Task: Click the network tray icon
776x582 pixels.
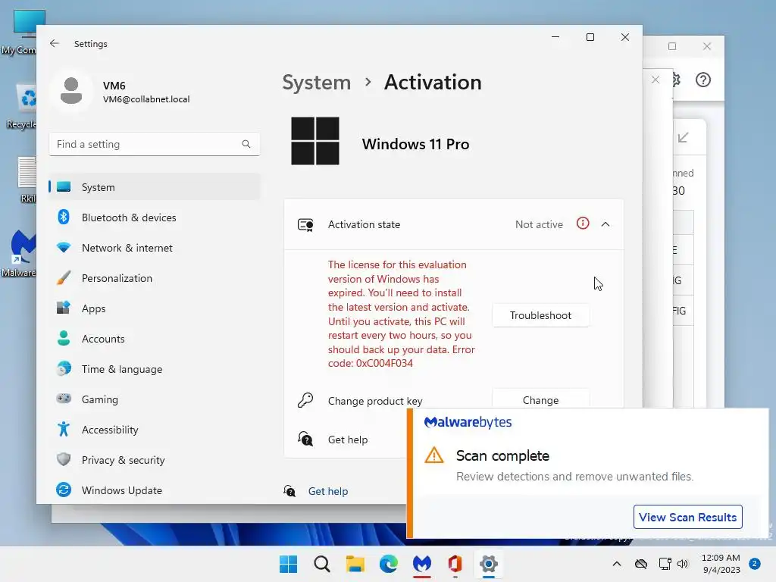Action: coord(665,564)
